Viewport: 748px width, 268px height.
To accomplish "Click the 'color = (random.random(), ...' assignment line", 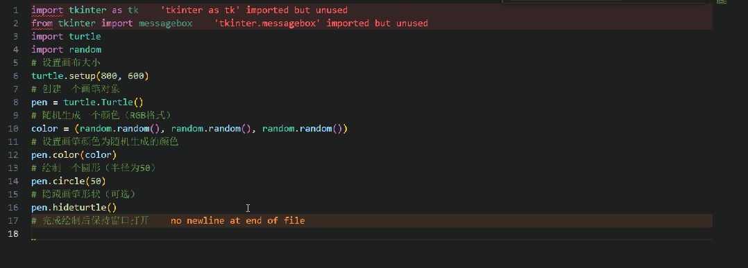I will (x=189, y=129).
